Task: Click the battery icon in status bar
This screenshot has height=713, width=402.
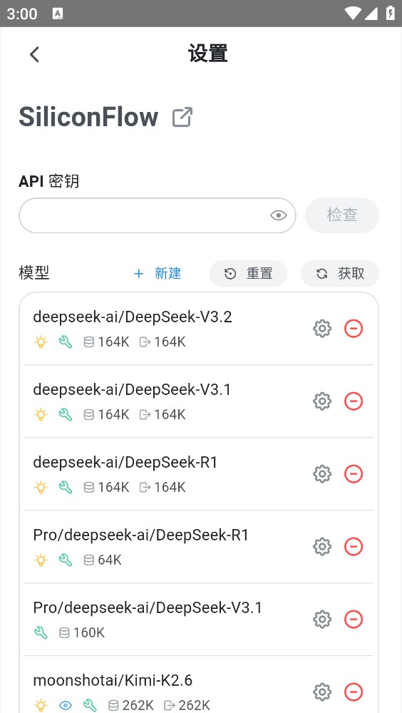Action: pyautogui.click(x=390, y=13)
